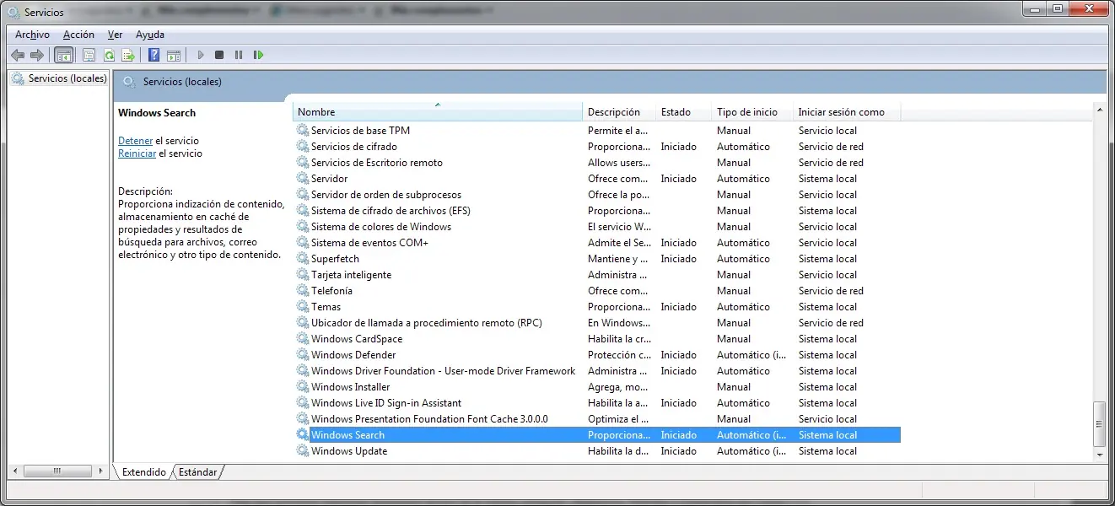
Task: Click the Reiniciar service link
Action: click(137, 154)
